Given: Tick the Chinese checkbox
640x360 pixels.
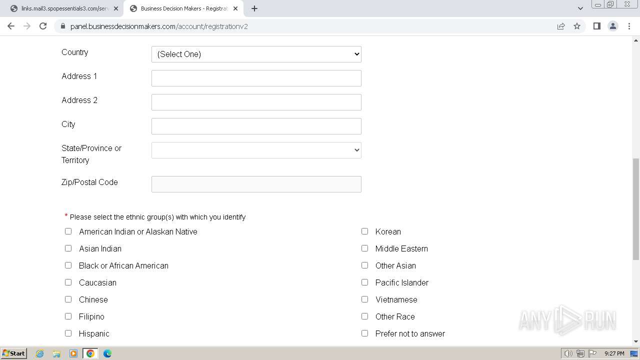Looking at the screenshot, I should (x=68, y=299).
